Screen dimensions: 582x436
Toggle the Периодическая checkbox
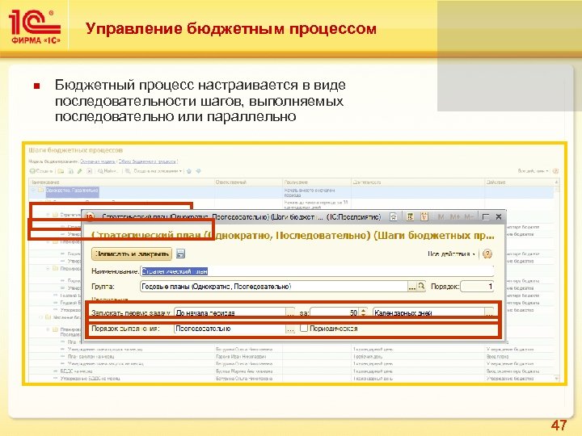coord(304,328)
